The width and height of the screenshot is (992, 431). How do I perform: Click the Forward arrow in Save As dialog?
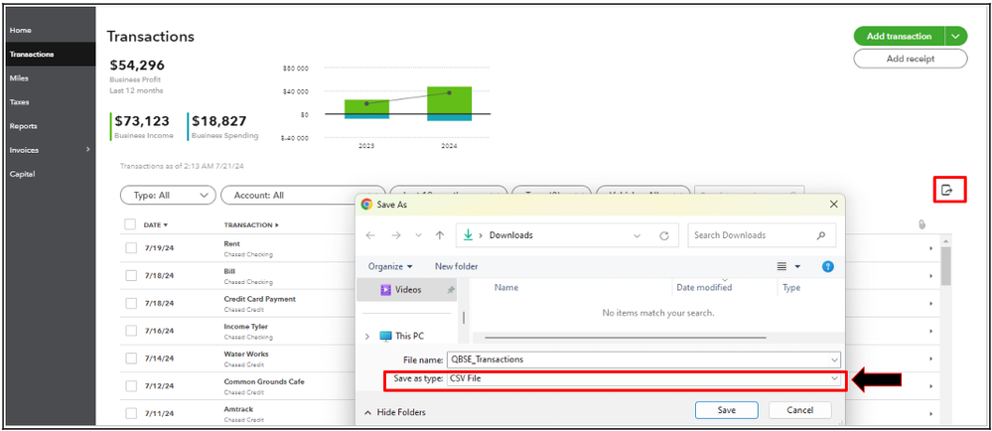(395, 234)
